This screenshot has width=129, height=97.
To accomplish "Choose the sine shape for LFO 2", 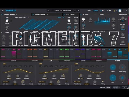I will click(41, 66).
